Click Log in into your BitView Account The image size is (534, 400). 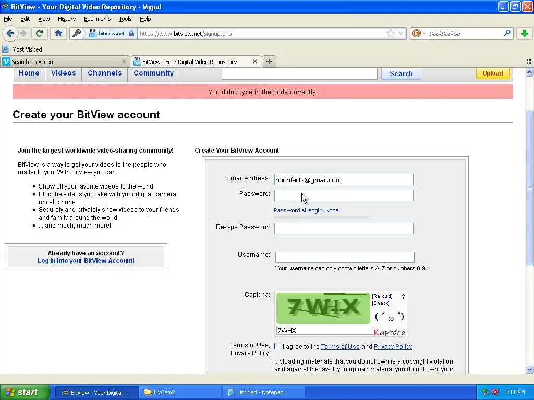pos(86,261)
